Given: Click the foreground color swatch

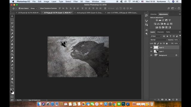Looking at the screenshot, I should click(x=11, y=92).
